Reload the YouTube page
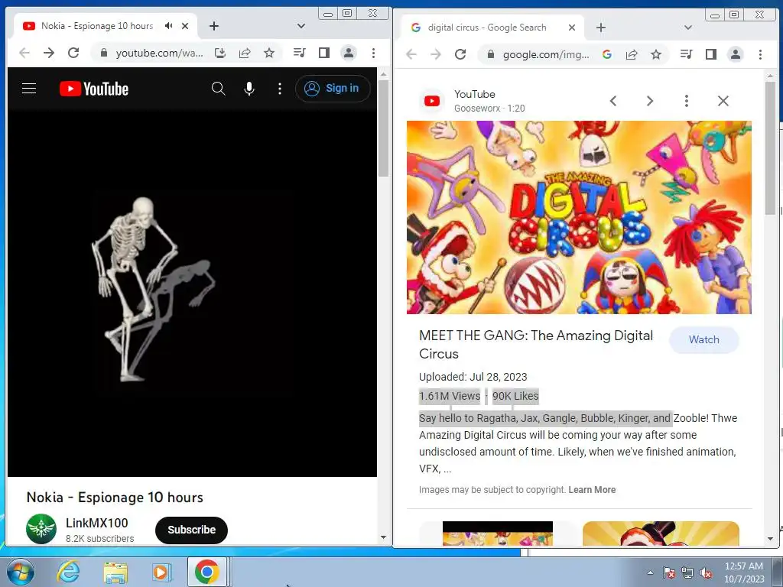Viewport: 783px width, 587px height. [x=73, y=53]
